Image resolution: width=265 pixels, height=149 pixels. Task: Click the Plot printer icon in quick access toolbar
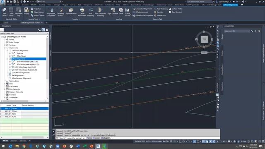pos(24,2)
